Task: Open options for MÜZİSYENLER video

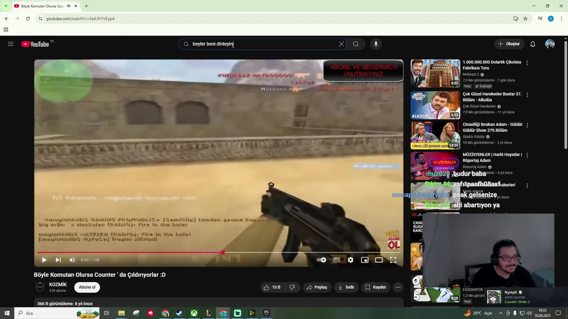Action: click(x=527, y=156)
